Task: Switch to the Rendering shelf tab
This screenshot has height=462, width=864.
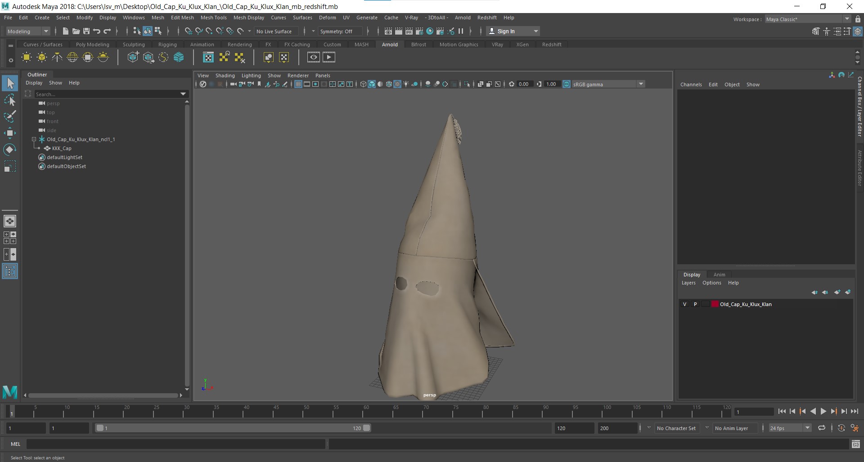Action: pos(239,44)
